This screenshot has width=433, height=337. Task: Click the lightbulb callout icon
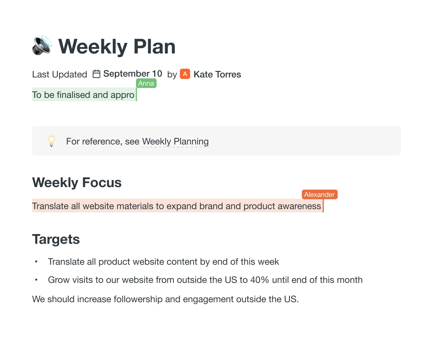(x=51, y=141)
